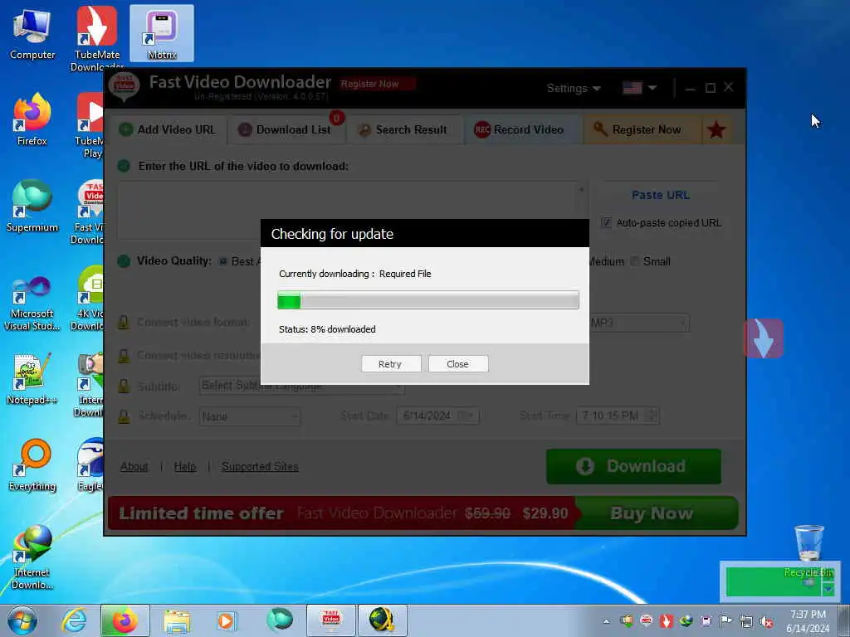
Task: Click the floating TubeMate drop widget
Action: (x=764, y=338)
